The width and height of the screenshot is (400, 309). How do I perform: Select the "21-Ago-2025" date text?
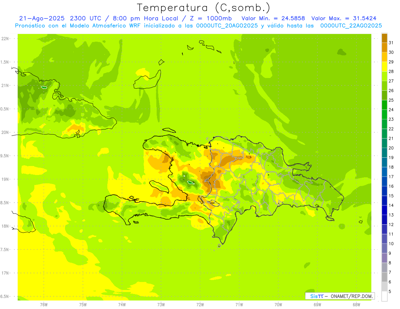(x=42, y=18)
